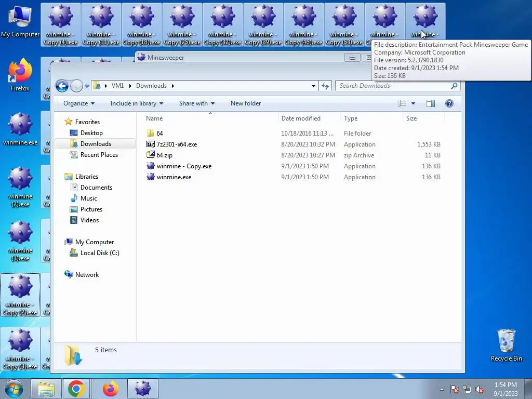
Task: Open the Recycle Bin icon
Action: coord(506,345)
